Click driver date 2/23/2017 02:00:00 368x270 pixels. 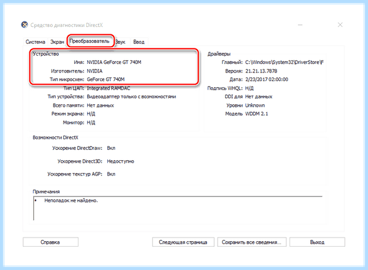coord(267,79)
